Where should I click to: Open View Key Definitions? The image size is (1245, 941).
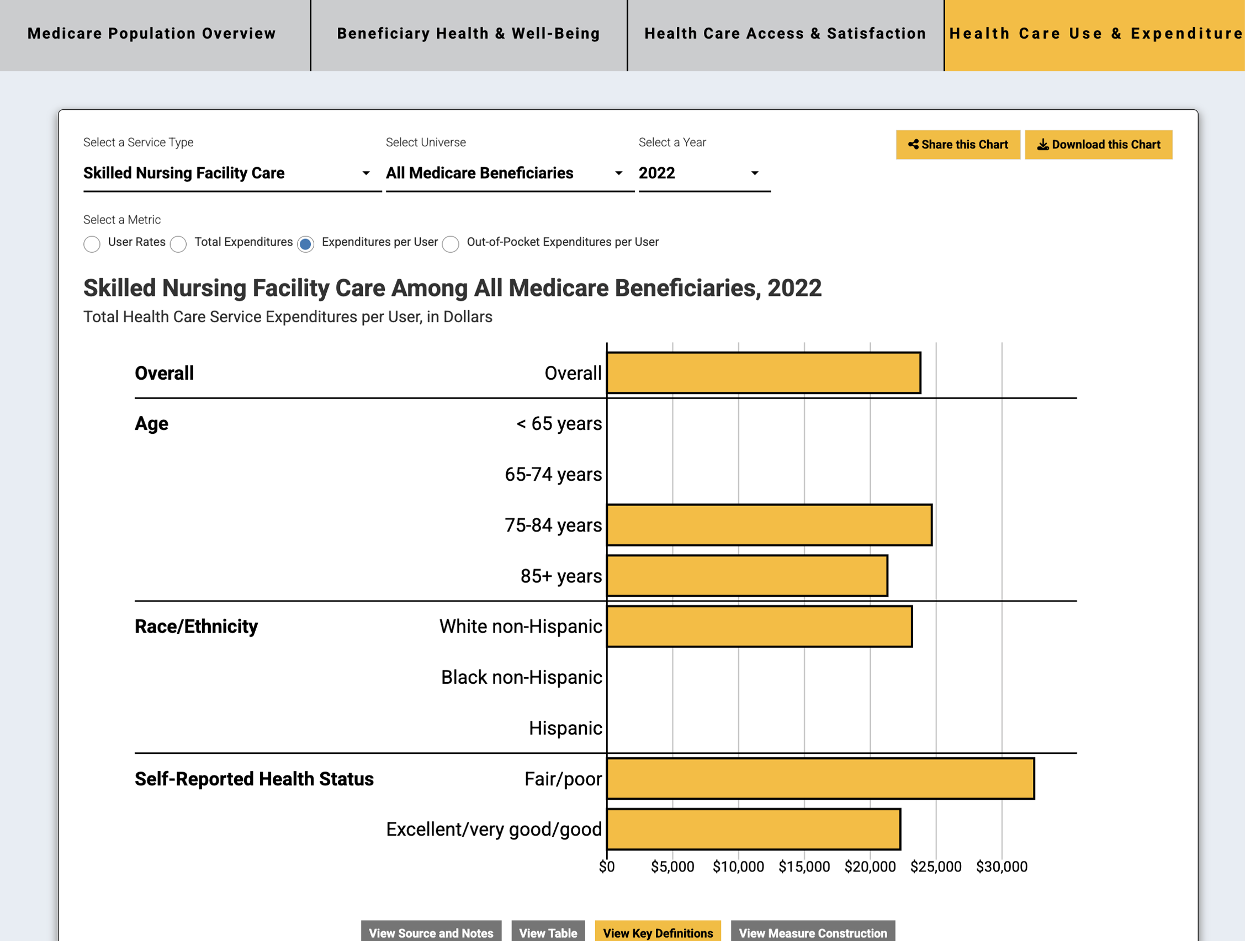(658, 932)
